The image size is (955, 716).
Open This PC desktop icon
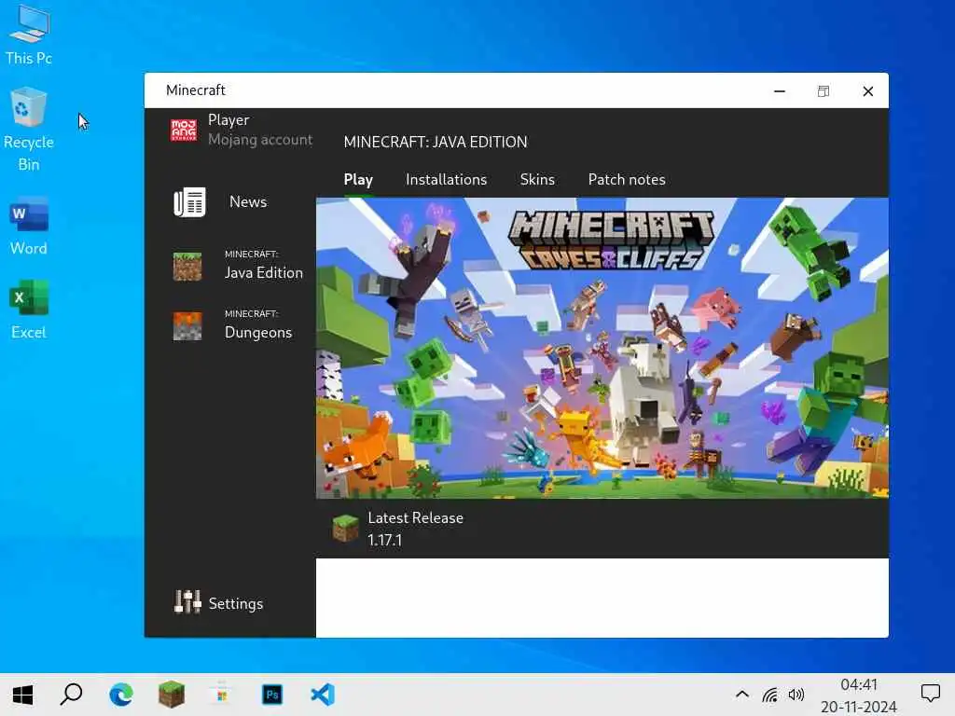pyautogui.click(x=29, y=34)
